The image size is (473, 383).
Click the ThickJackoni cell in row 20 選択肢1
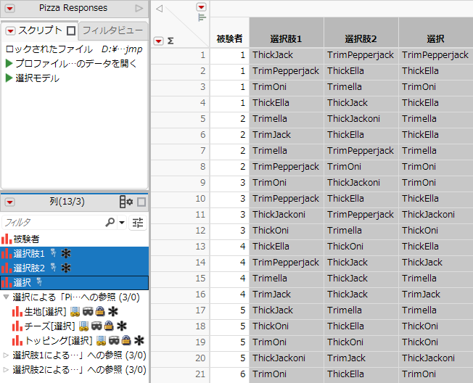tap(287, 358)
